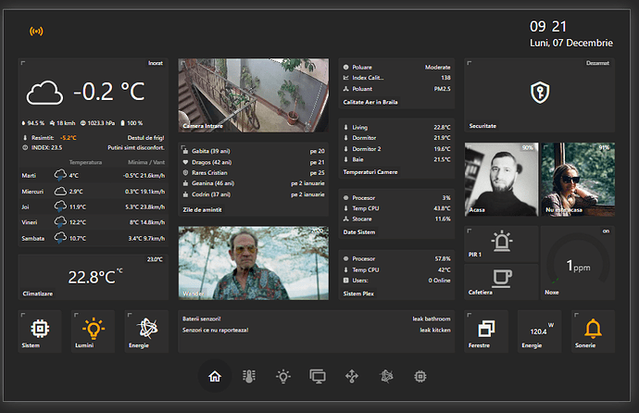Click the Securitate shield key icon
Screen dimensions: 639x413
coord(538,93)
